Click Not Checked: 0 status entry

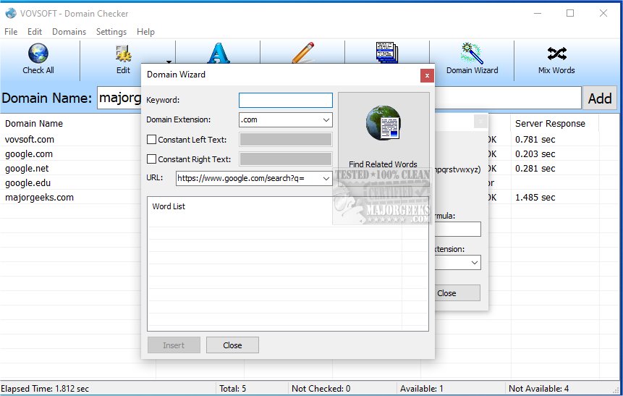pyautogui.click(x=321, y=389)
